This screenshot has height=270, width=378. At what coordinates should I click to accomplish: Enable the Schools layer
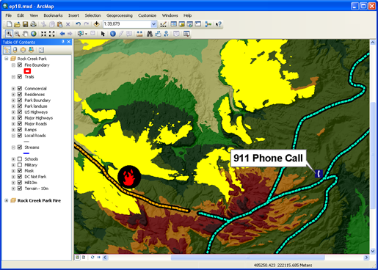20,158
